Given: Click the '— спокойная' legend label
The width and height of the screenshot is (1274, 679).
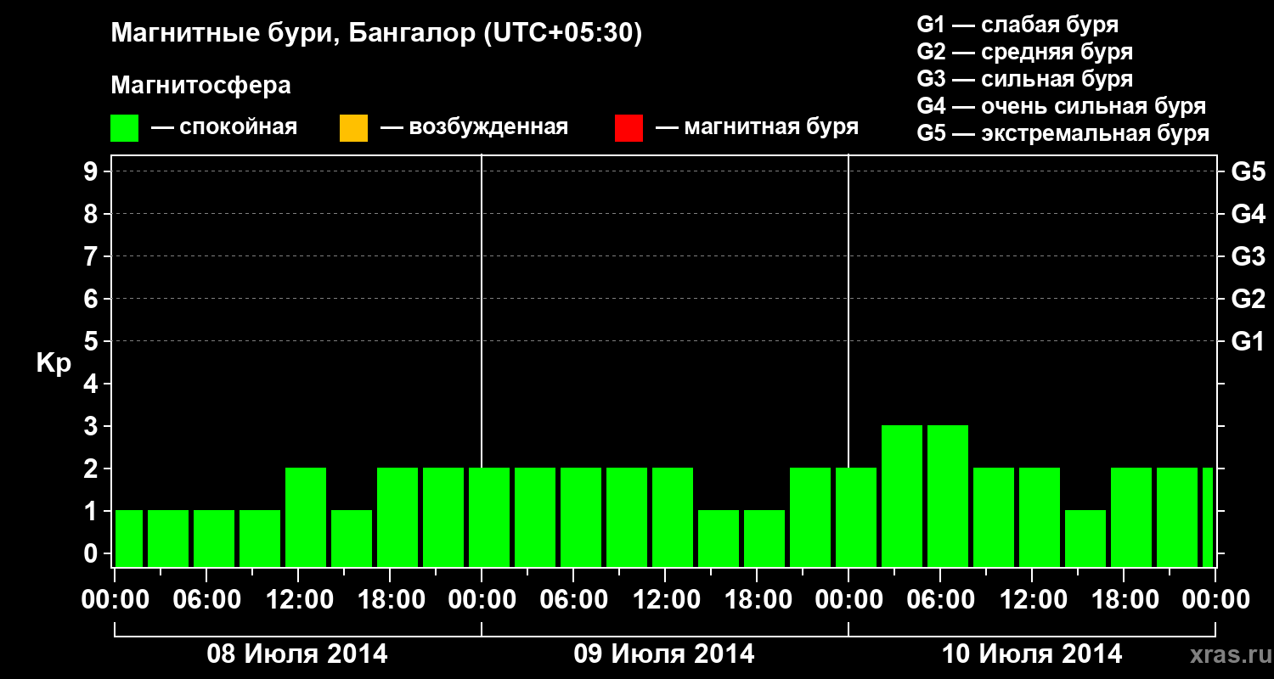Looking at the screenshot, I should click(224, 127).
